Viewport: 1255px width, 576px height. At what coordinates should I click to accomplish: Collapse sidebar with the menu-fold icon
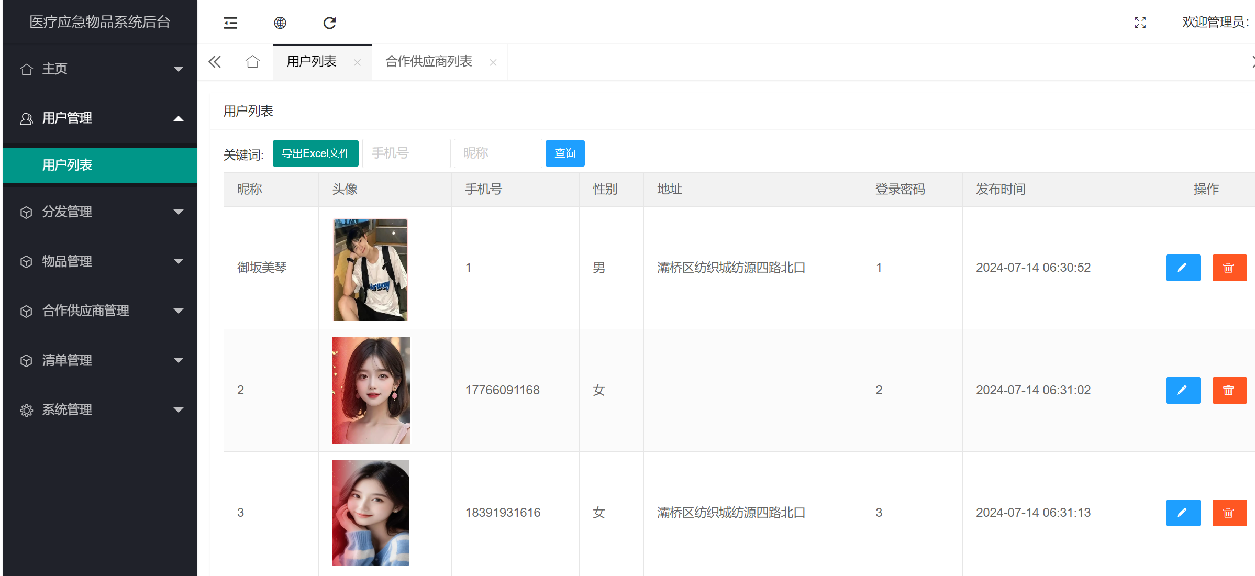(x=230, y=23)
